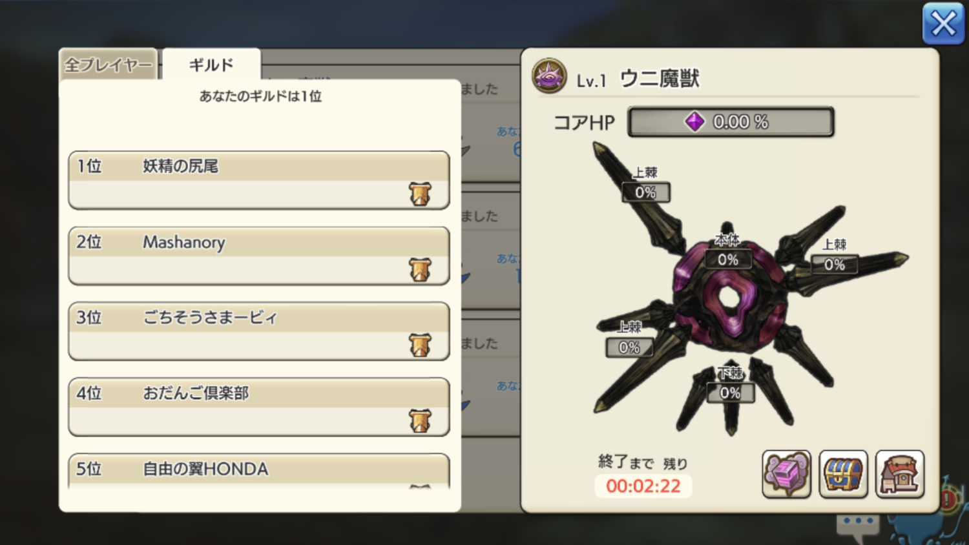Open the shop building icon
Viewport: 969px width, 545px height.
(x=900, y=475)
